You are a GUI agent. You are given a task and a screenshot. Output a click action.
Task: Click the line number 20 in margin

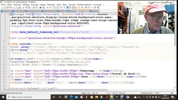(x=4, y=71)
